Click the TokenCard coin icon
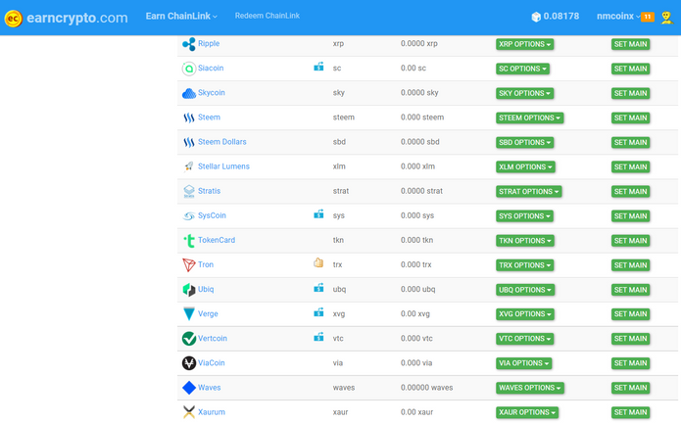The width and height of the screenshot is (681, 423). click(188, 240)
